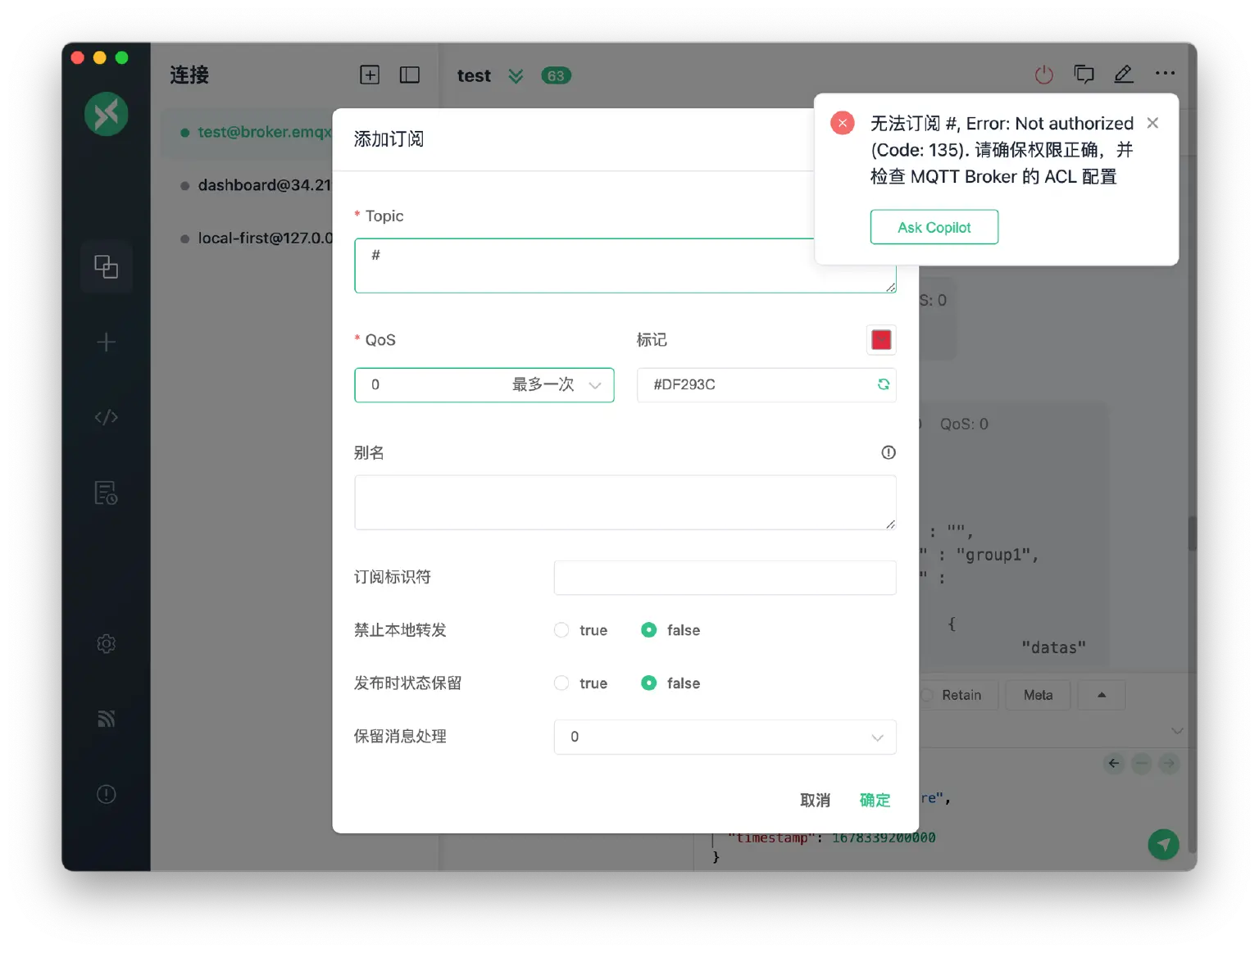The image size is (1259, 953).
Task: Open the Script editor icon in sidebar
Action: 106,416
